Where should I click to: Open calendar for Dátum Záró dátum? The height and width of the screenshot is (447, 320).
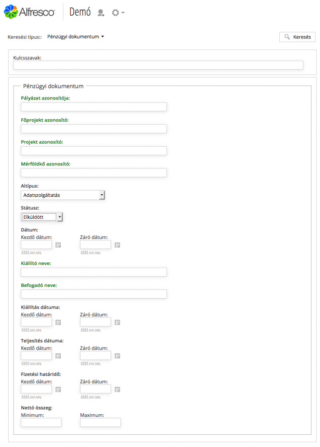(x=117, y=245)
